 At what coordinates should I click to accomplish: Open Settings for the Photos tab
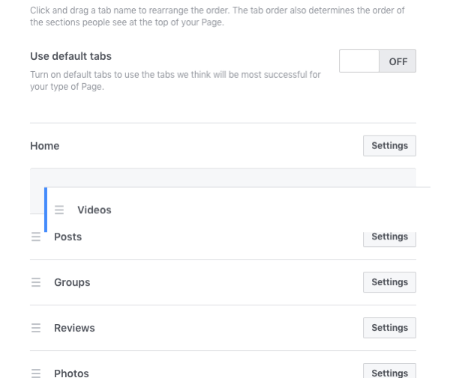(x=389, y=371)
